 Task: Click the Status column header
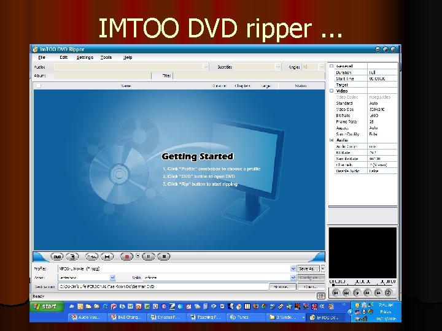point(301,86)
